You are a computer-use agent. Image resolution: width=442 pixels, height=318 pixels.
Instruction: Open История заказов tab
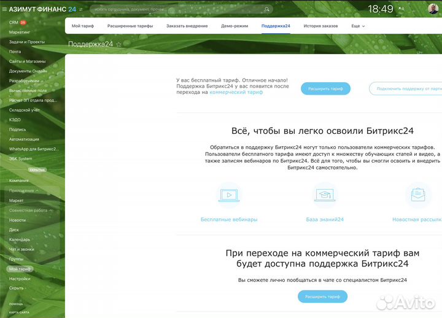click(320, 26)
